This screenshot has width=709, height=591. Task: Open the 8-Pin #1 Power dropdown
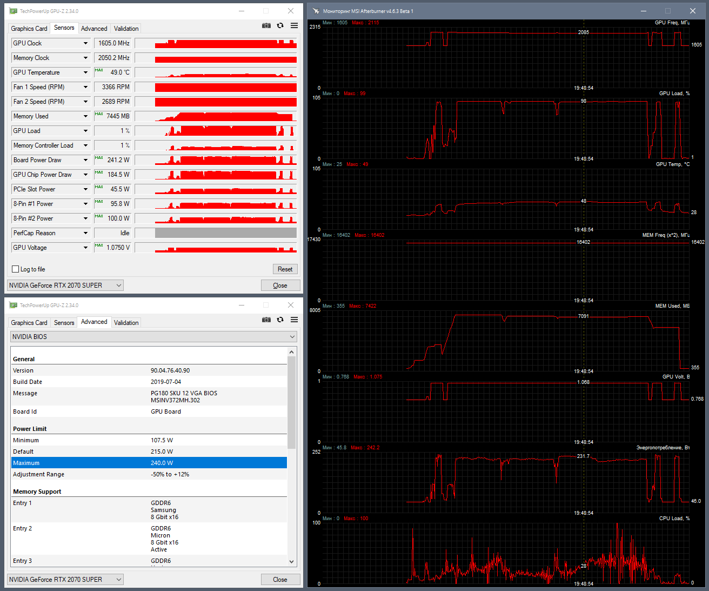tap(85, 204)
